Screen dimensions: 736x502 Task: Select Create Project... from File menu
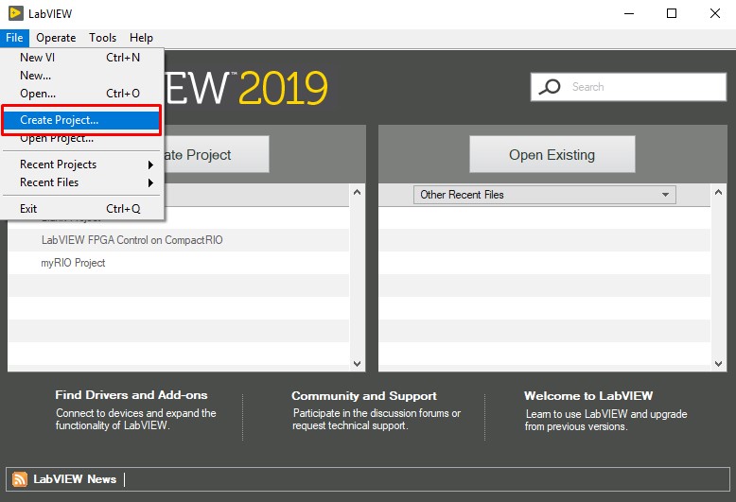pyautogui.click(x=59, y=120)
